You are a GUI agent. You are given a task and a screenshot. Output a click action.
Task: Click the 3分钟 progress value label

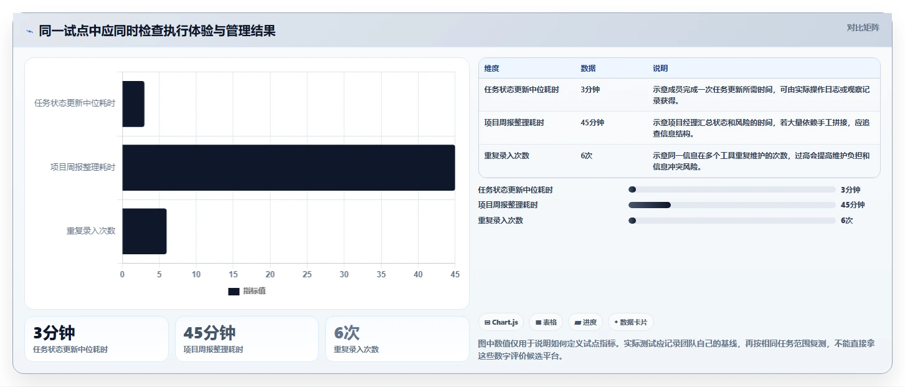click(850, 190)
